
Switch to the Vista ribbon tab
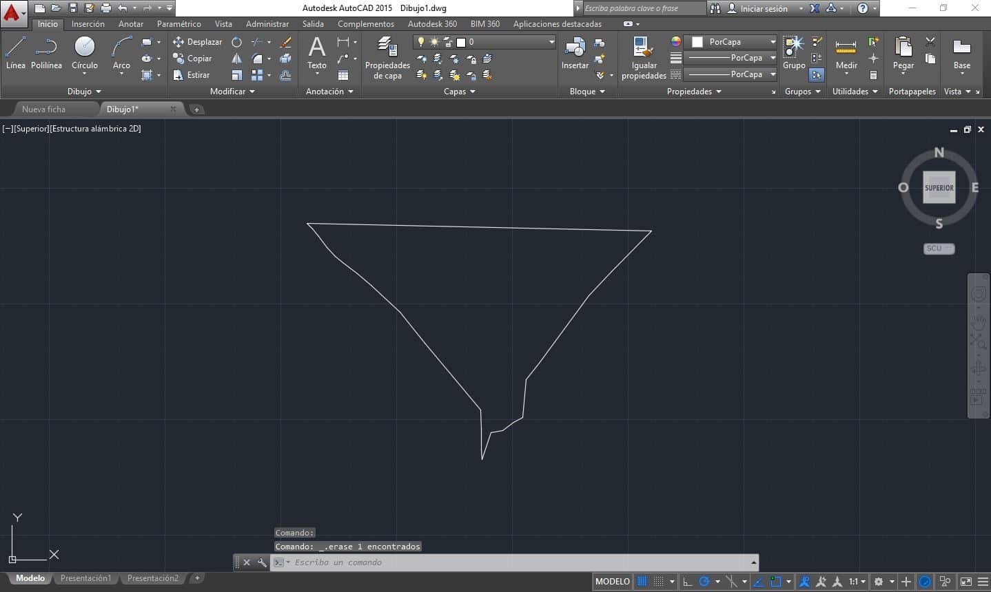[x=223, y=24]
